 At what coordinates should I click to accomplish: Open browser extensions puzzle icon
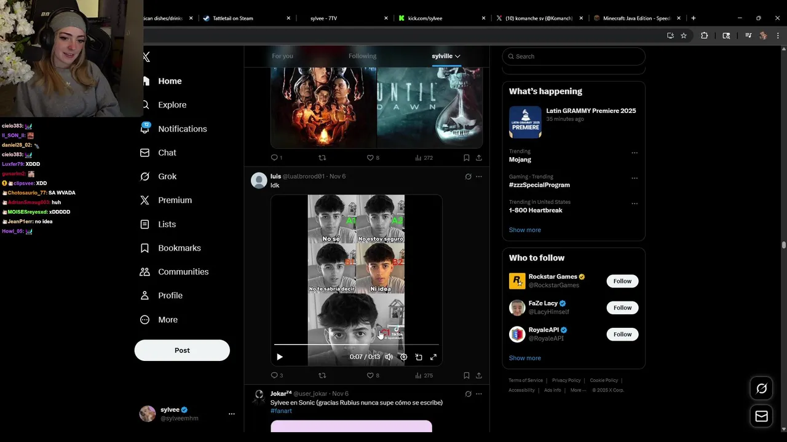pos(705,36)
